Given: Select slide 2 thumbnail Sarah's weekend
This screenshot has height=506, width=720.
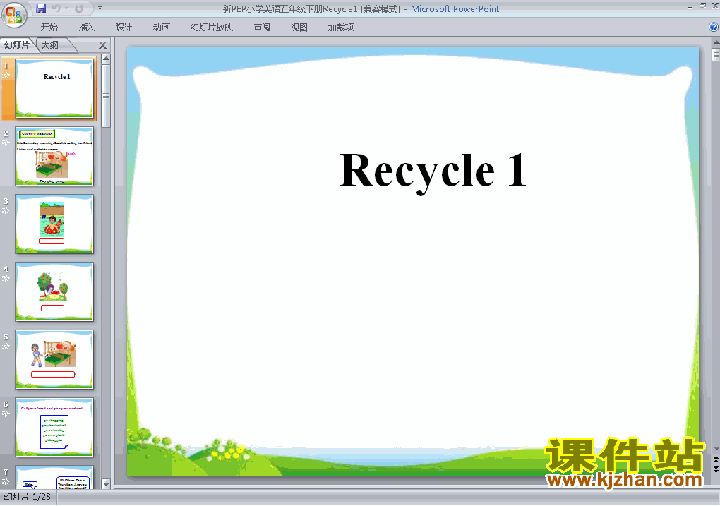Looking at the screenshot, I should tap(54, 156).
